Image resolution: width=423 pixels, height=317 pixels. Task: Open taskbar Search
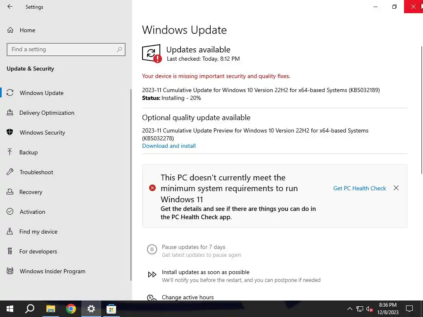(x=30, y=309)
